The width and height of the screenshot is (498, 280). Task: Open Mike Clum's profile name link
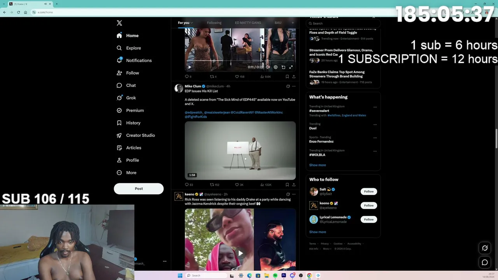coord(193,86)
